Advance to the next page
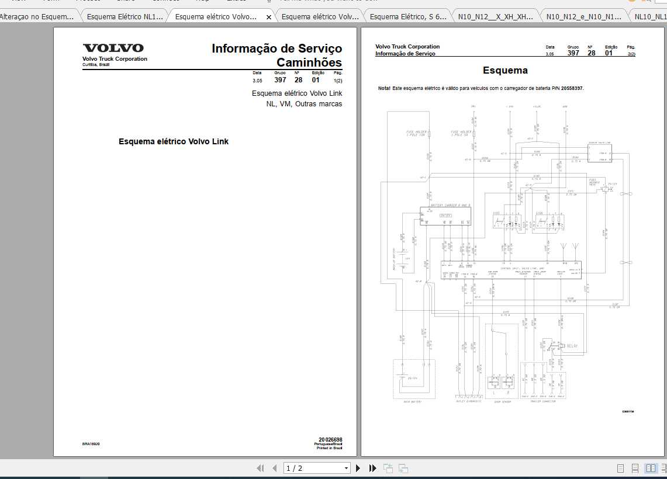667x479 pixels. click(x=358, y=468)
